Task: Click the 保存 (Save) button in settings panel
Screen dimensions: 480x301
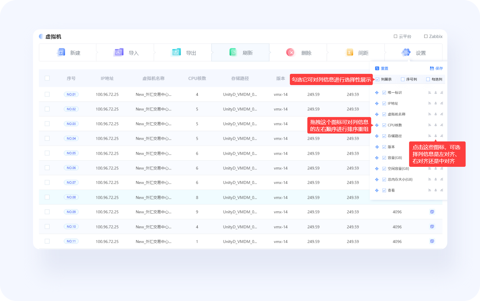Action: click(436, 69)
